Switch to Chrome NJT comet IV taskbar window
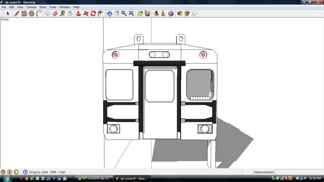This screenshot has height=182, width=324. 94,179
